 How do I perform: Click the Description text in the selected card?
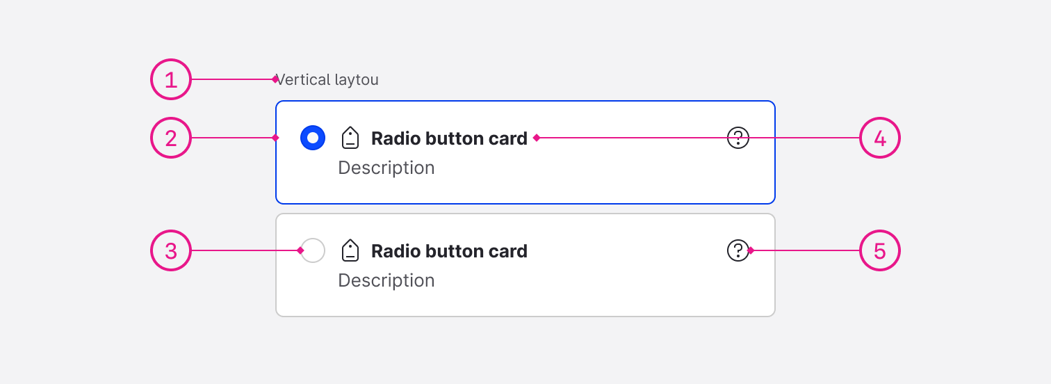click(x=386, y=168)
